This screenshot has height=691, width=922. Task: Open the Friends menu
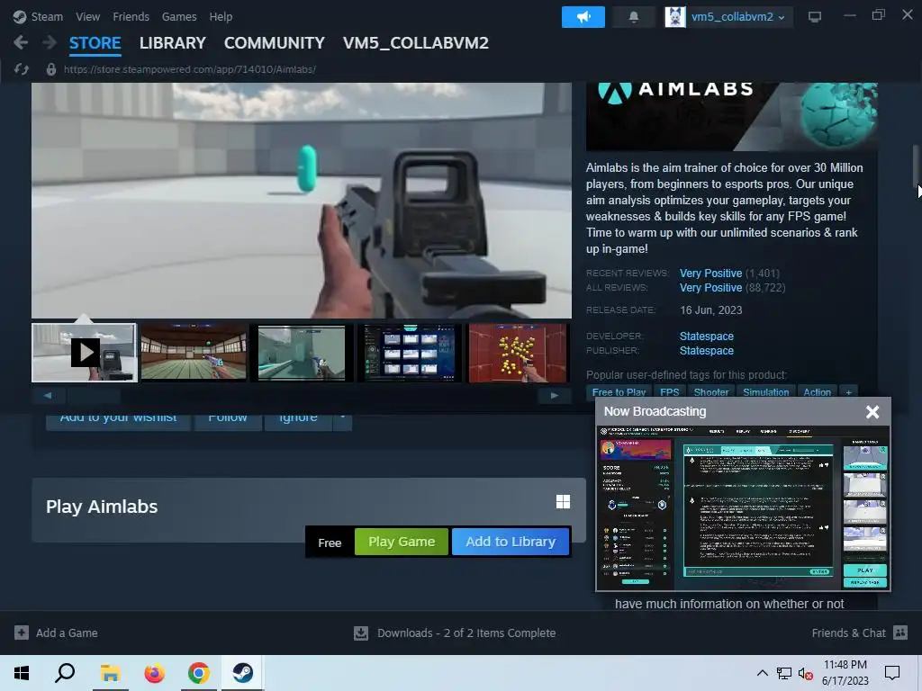tap(131, 16)
